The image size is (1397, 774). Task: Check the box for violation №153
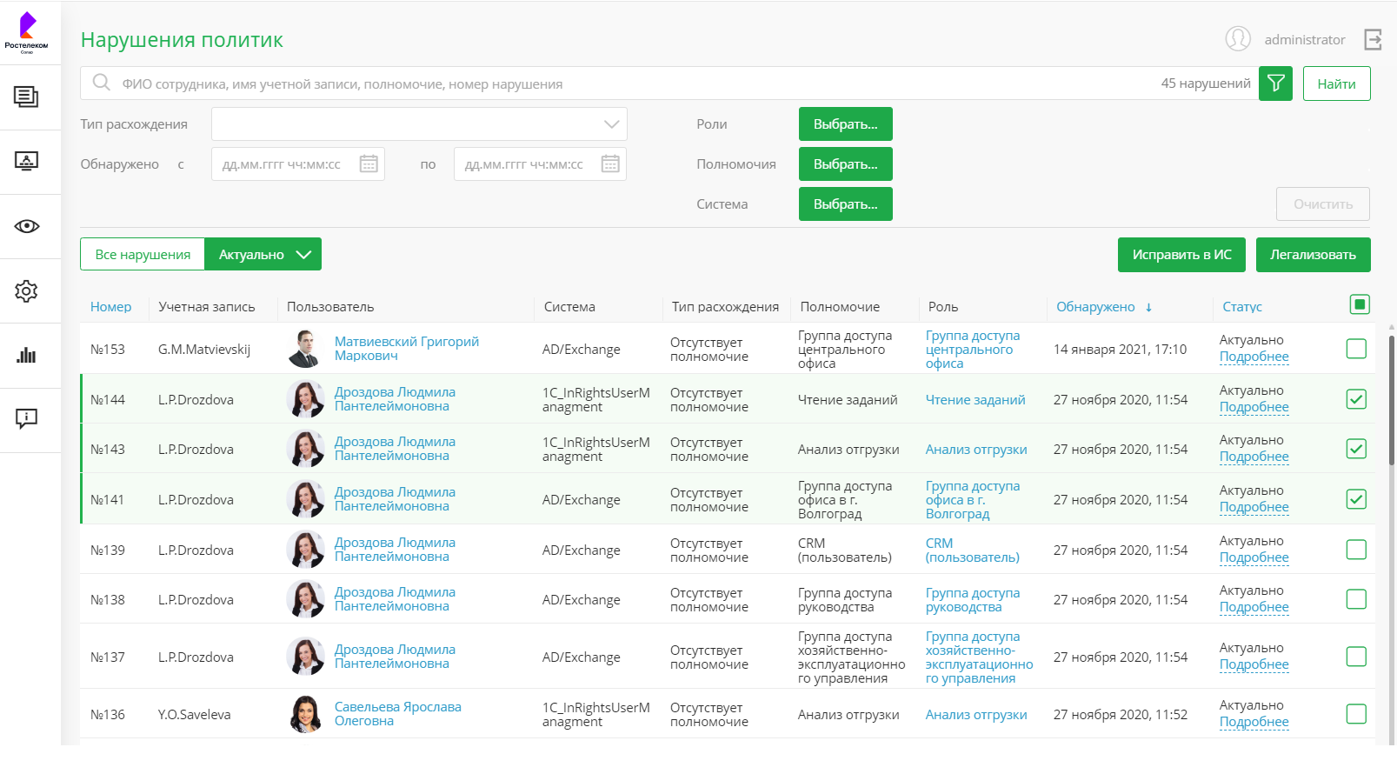coord(1356,349)
